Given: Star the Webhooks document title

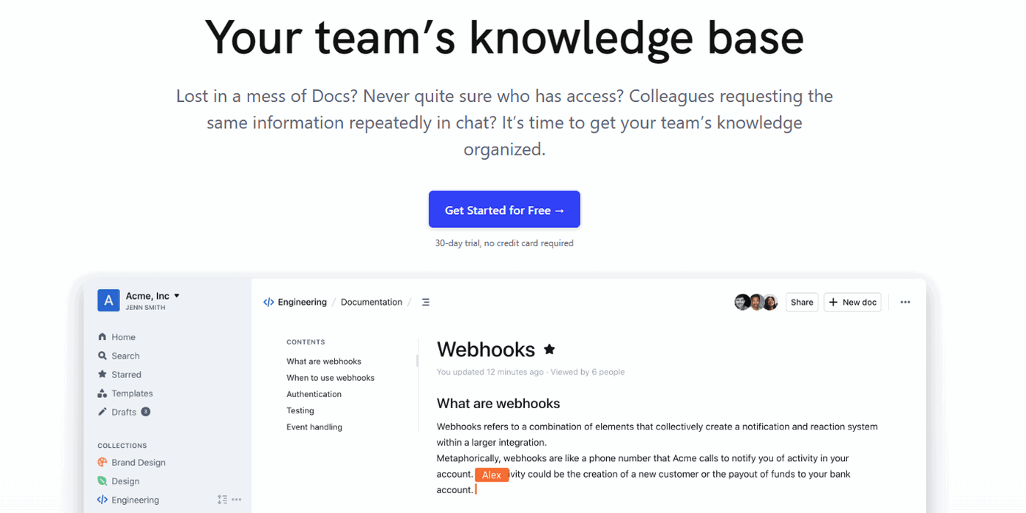Looking at the screenshot, I should 549,350.
